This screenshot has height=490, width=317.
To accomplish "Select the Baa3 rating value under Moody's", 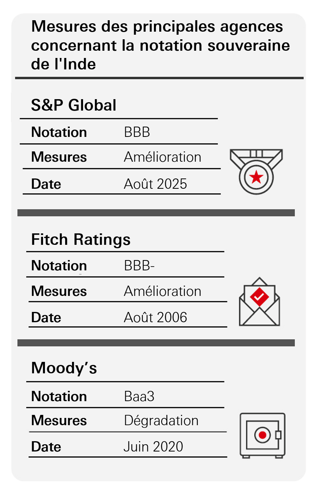I will (139, 397).
